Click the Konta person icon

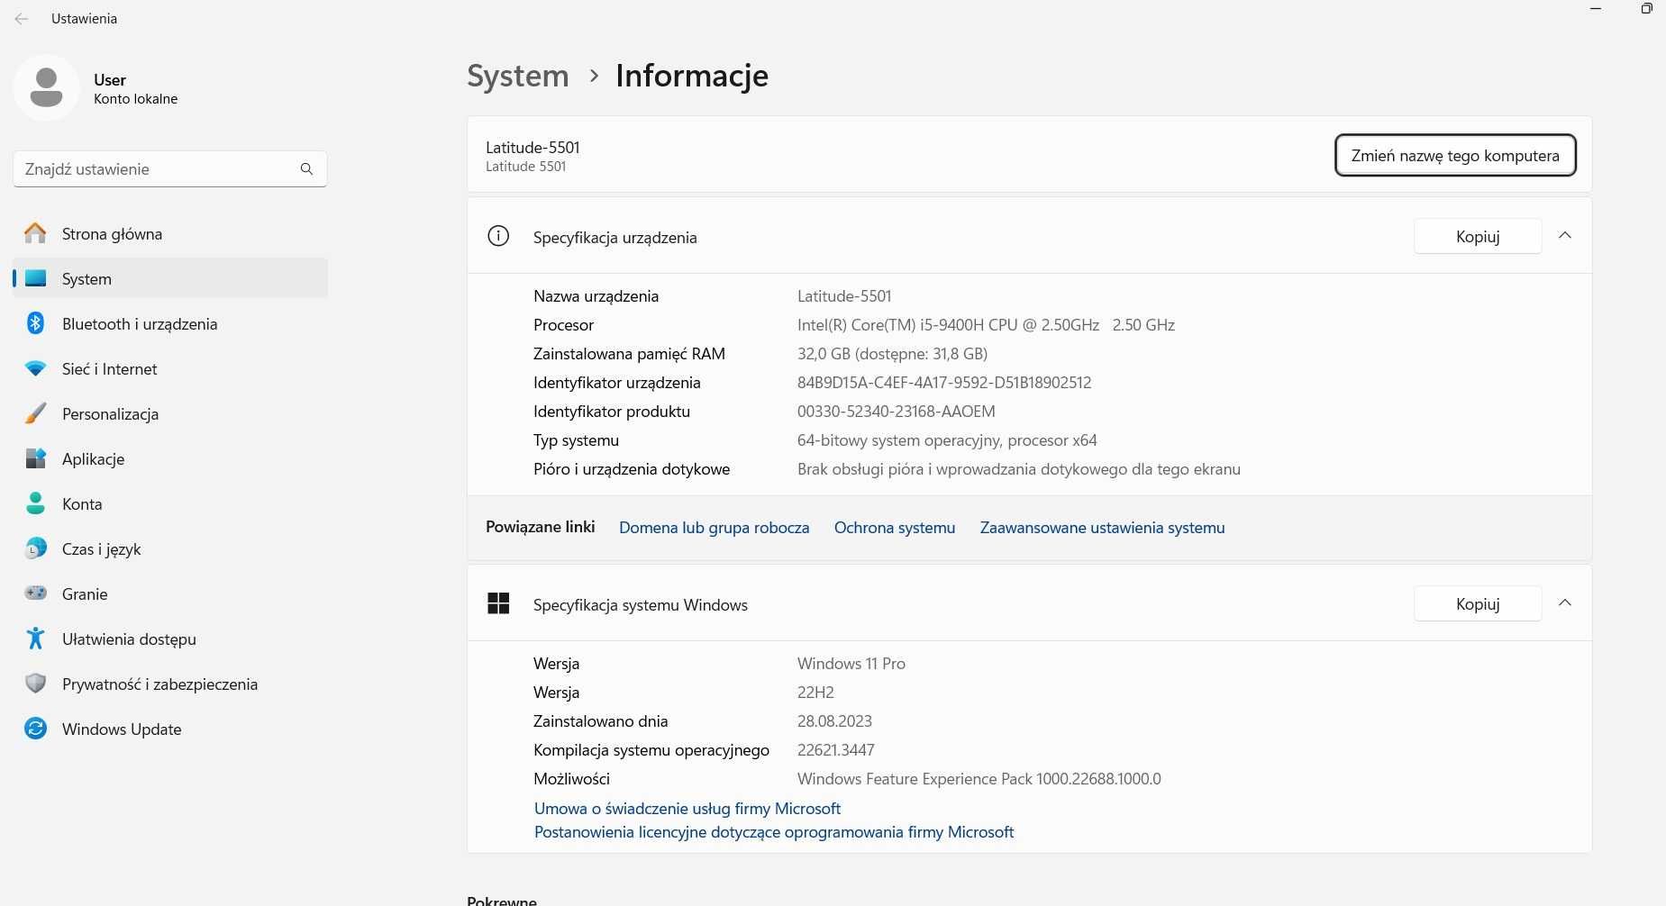[35, 503]
